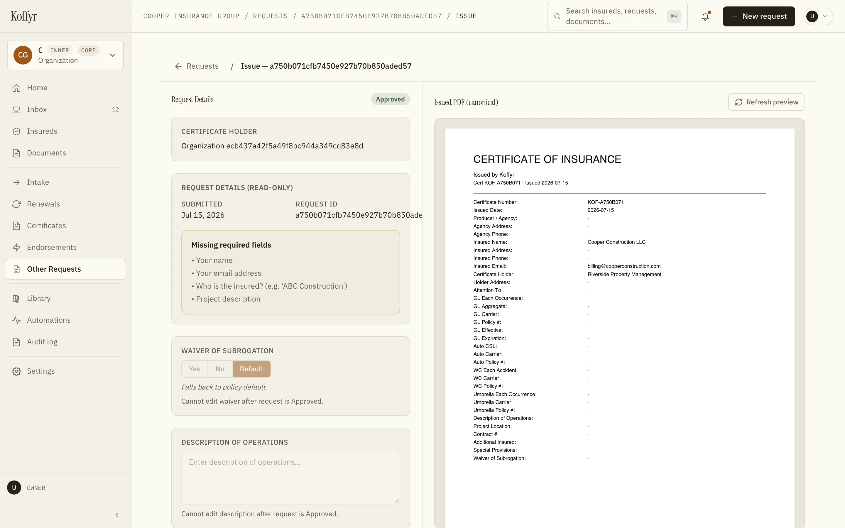Viewport: 845px width, 528px height.
Task: Click the Other Requests file icon
Action: [x=16, y=269]
